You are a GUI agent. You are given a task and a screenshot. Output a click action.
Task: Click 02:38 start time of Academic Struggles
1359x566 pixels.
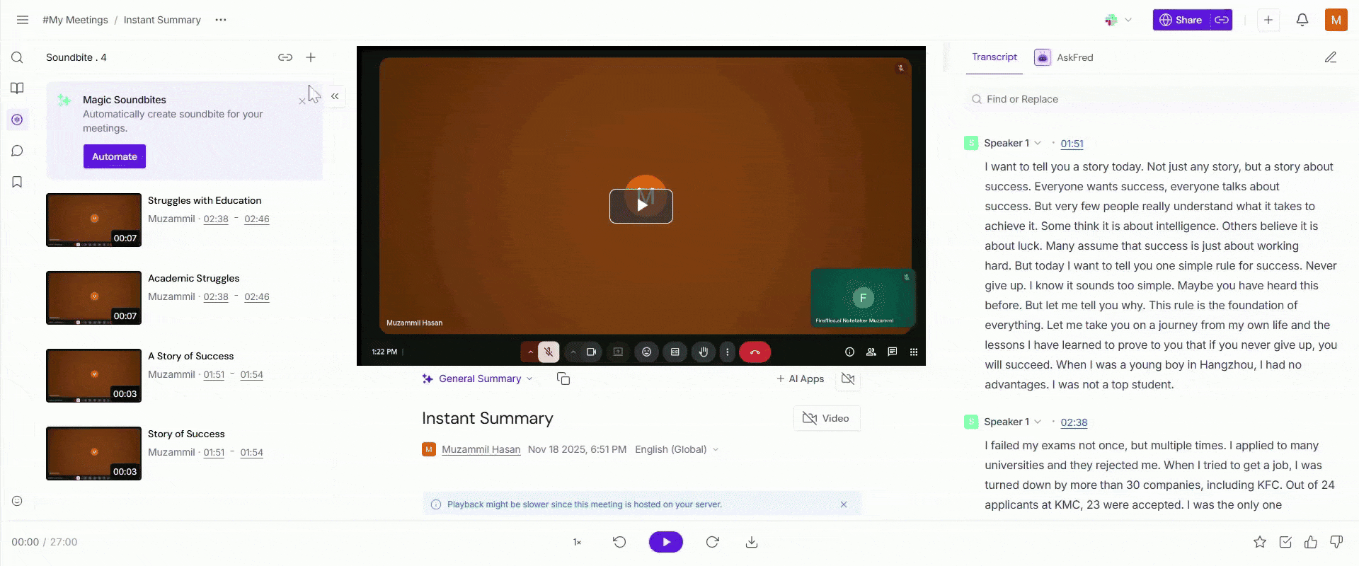(x=216, y=297)
